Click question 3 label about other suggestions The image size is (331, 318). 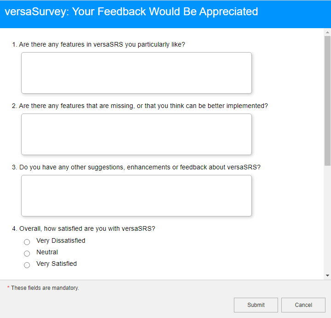(136, 167)
